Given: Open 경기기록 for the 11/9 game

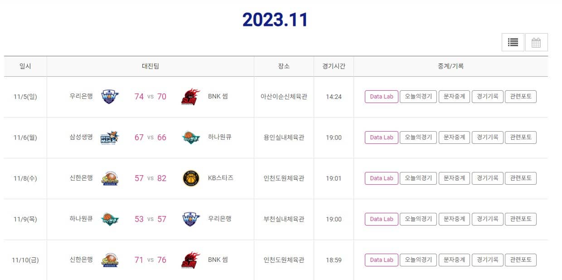Looking at the screenshot, I should point(487,219).
